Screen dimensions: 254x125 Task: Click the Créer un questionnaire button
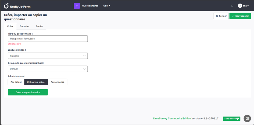[x=28, y=92]
